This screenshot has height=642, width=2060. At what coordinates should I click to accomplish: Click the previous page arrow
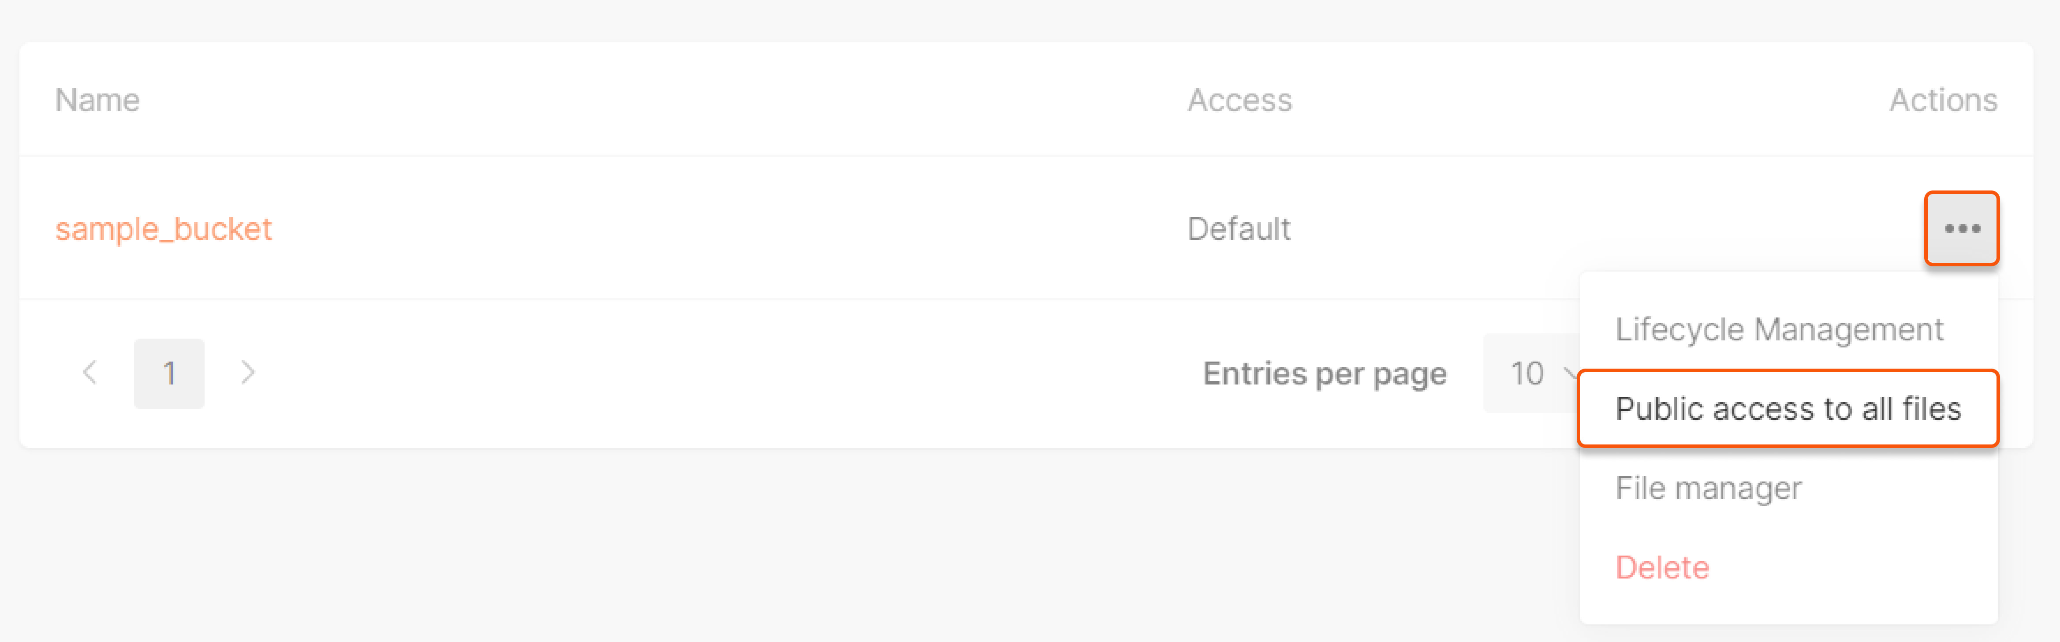point(90,372)
